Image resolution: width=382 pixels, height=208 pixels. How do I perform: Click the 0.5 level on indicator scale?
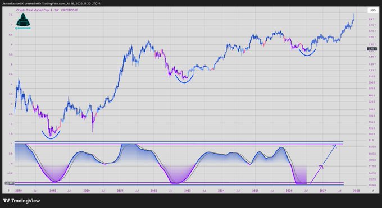(11, 154)
